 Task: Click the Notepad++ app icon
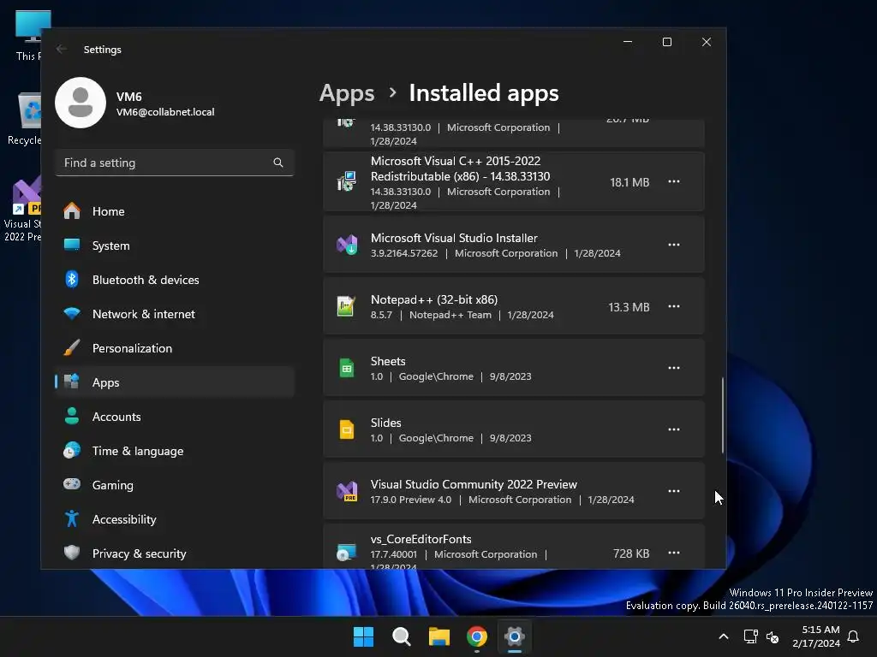coord(347,306)
